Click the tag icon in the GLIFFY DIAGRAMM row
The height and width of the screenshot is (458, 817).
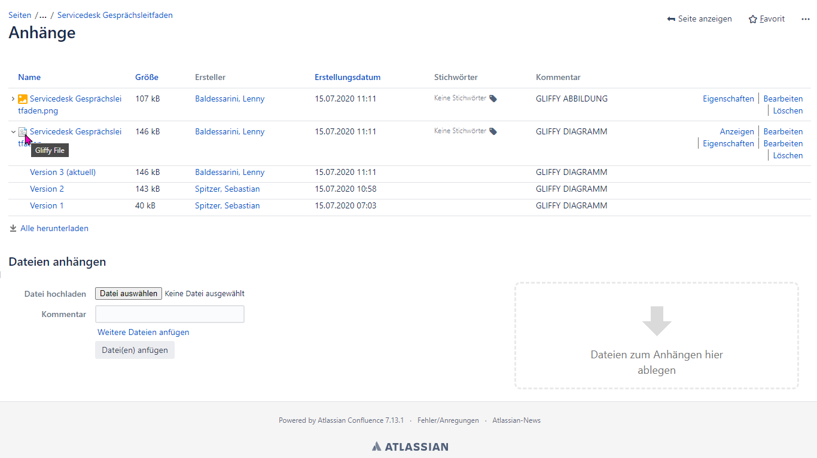click(493, 131)
